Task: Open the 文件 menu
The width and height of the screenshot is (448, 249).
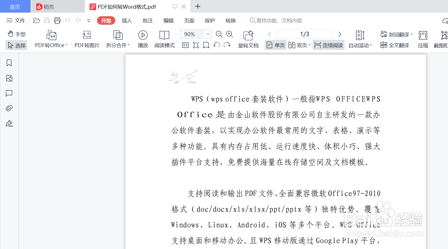Action: pos(16,20)
